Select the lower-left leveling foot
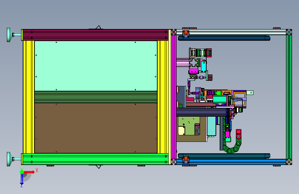The image size is (299, 194). tap(9, 159)
